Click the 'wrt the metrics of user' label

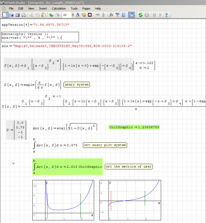pos(129,167)
